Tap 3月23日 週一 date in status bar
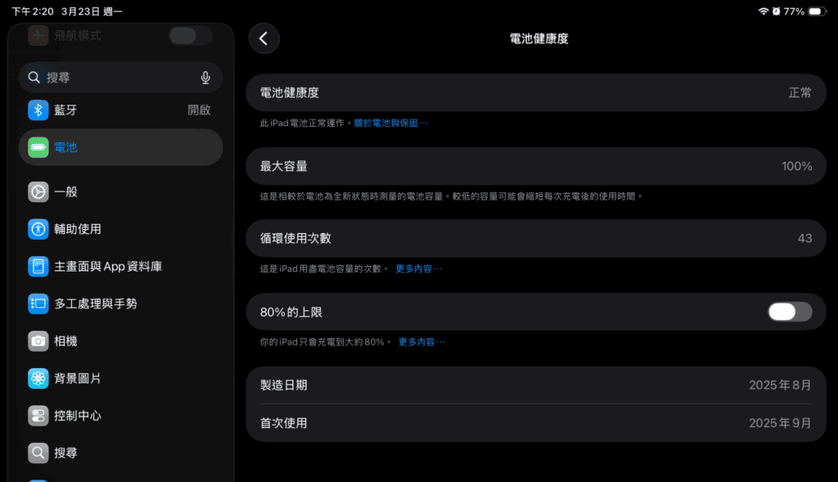 click(x=92, y=11)
